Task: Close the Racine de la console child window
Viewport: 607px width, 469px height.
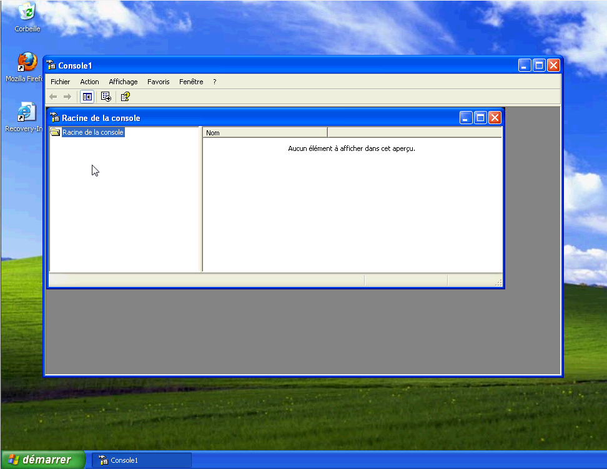Action: point(495,117)
